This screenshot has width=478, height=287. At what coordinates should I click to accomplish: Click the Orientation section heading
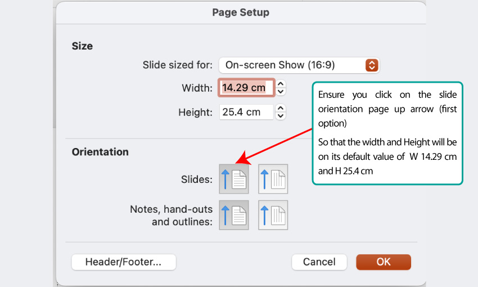(x=100, y=152)
